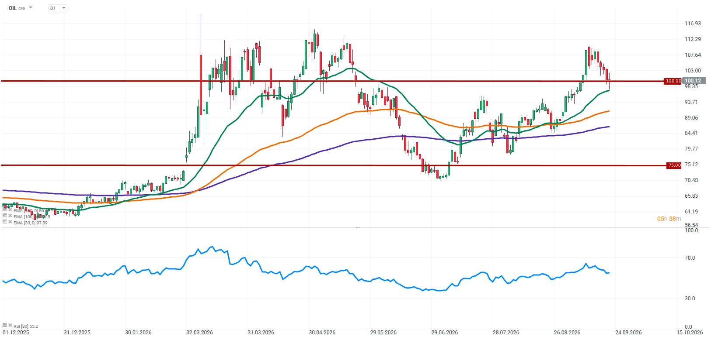Click the RSI [30] 55.2 legend label
The width and height of the screenshot is (711, 340).
click(x=26, y=326)
